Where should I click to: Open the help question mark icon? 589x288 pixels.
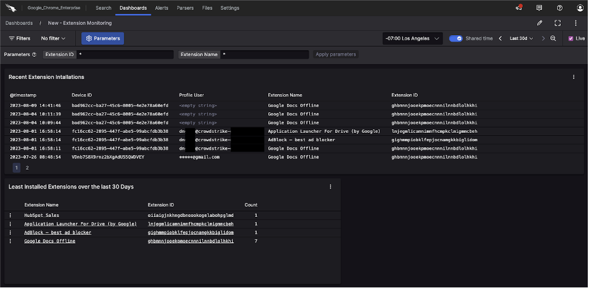(559, 8)
